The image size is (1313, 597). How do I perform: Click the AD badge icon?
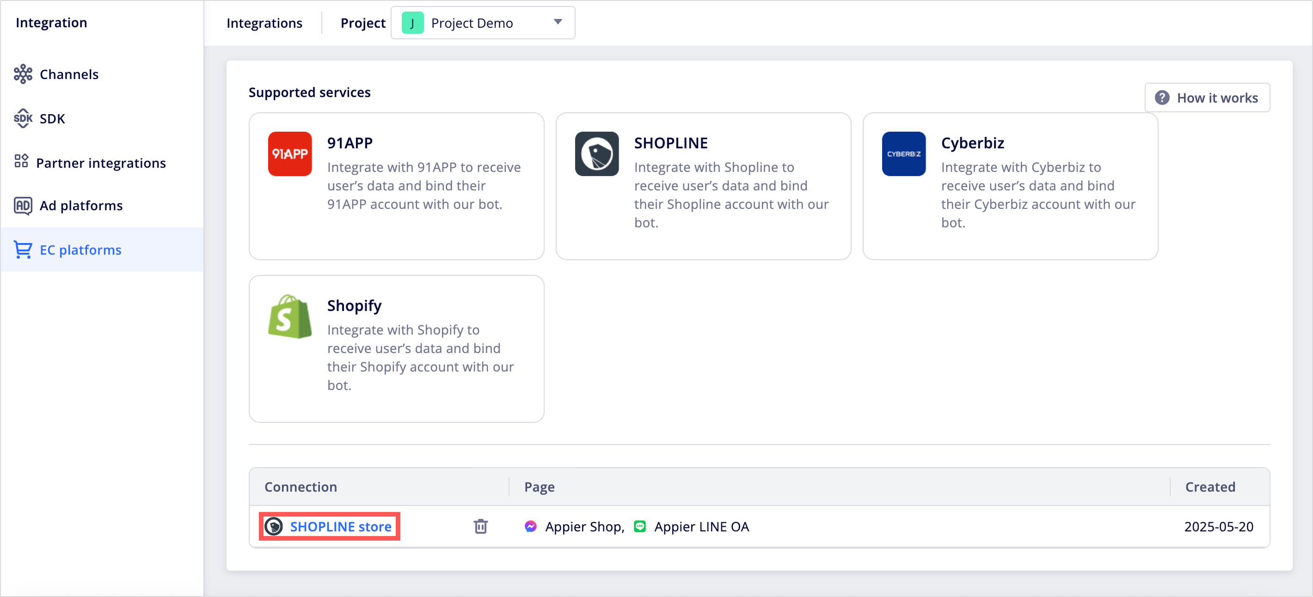(x=23, y=205)
